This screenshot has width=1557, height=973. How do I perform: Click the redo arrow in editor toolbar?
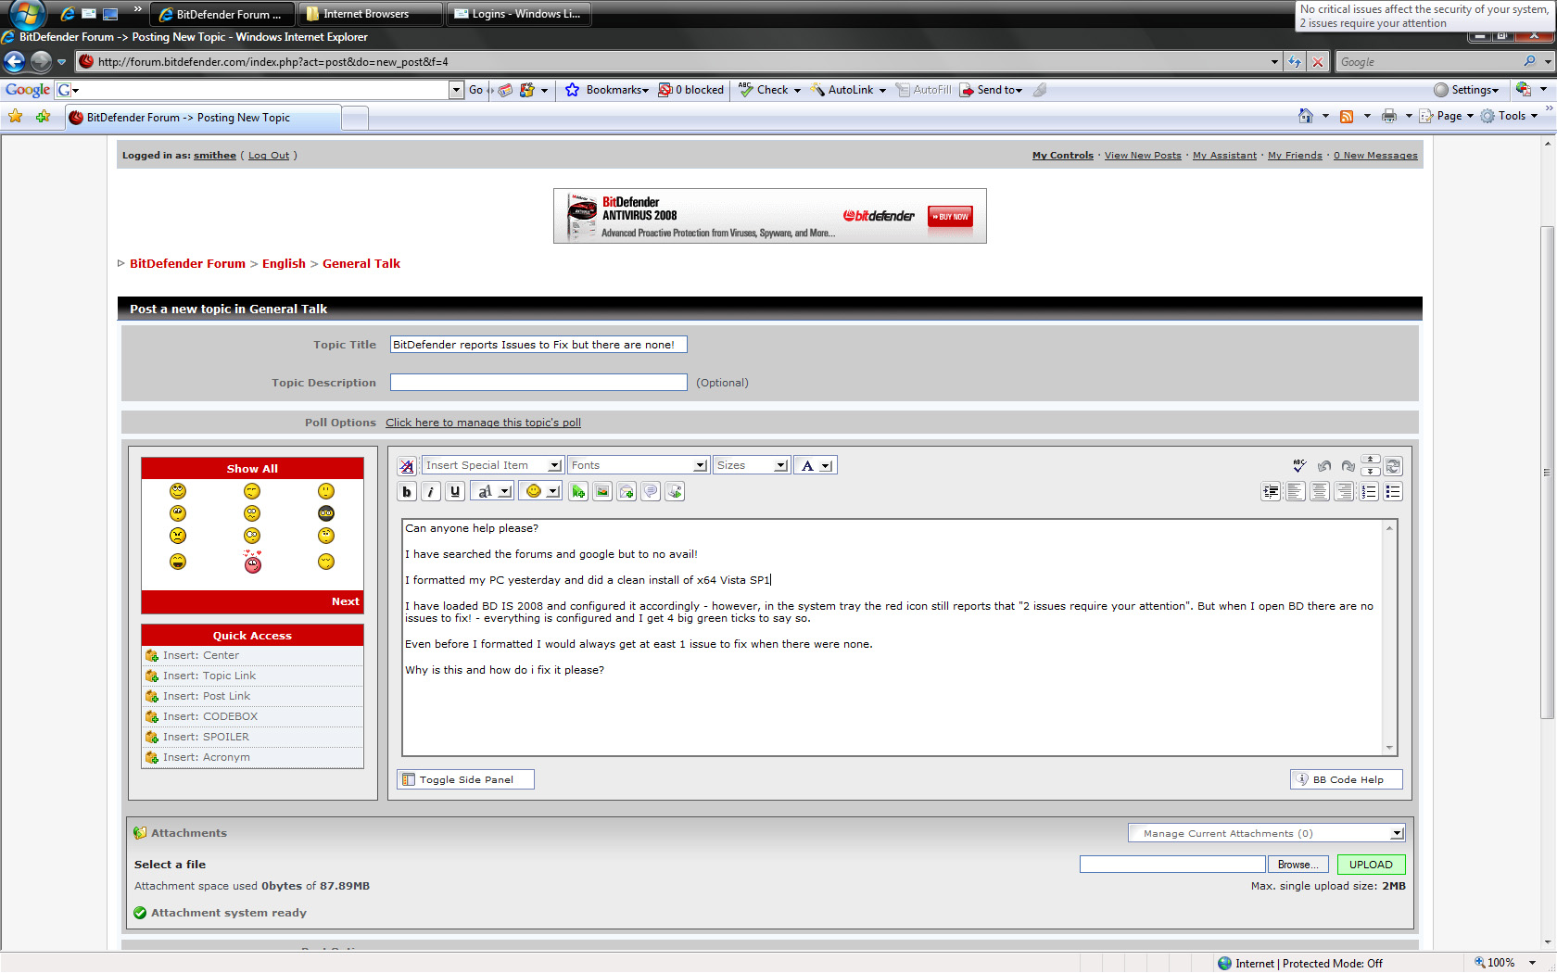[1348, 466]
